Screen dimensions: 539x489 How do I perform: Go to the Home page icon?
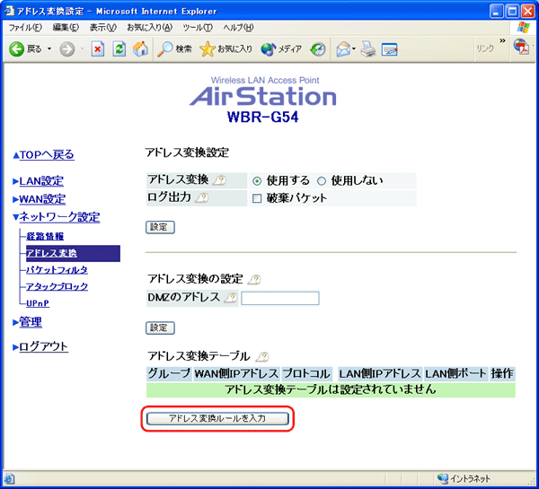[x=140, y=48]
